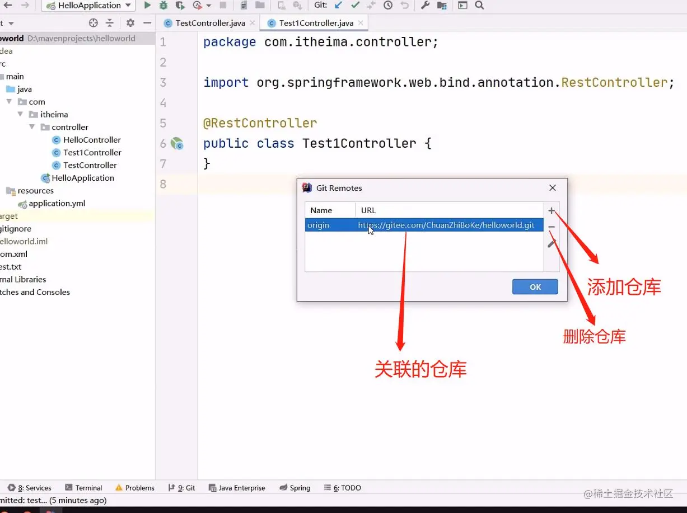
Task: Open settings with the wrench icon
Action: [x=425, y=5]
